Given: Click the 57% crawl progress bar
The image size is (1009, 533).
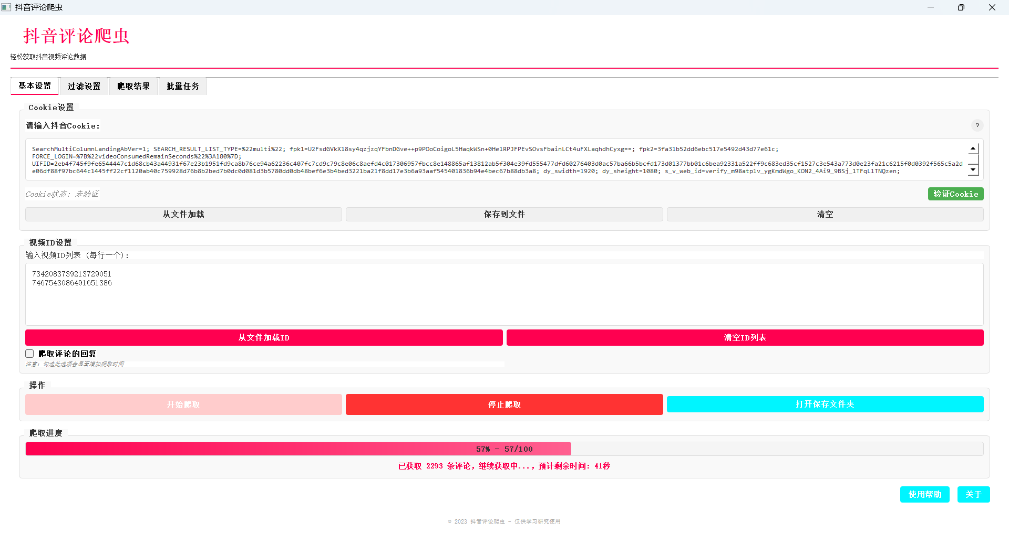Looking at the screenshot, I should point(504,449).
